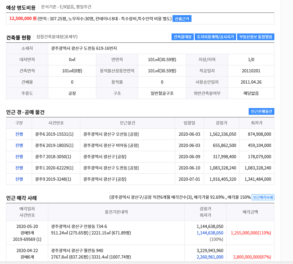The height and width of the screenshot is (264, 293).
Task: Click 광주광역시 광산구 오선동 [공장] entry
Action: pos(111,134)
